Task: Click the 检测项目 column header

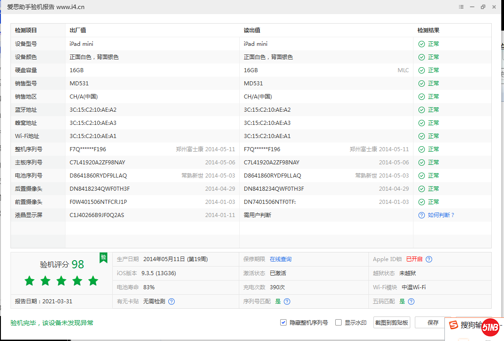Action: 26,30
